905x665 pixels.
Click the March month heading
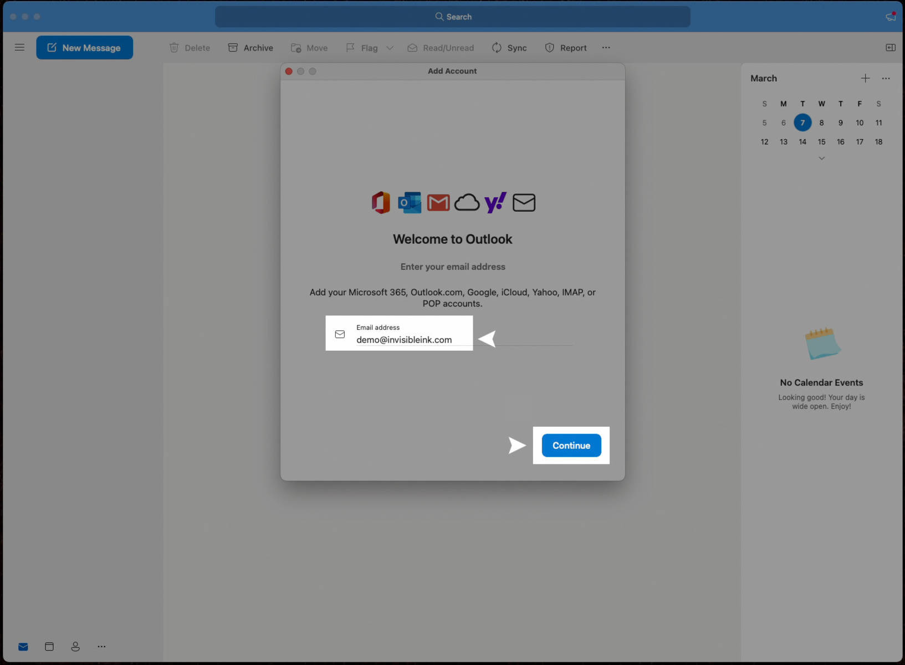point(764,78)
